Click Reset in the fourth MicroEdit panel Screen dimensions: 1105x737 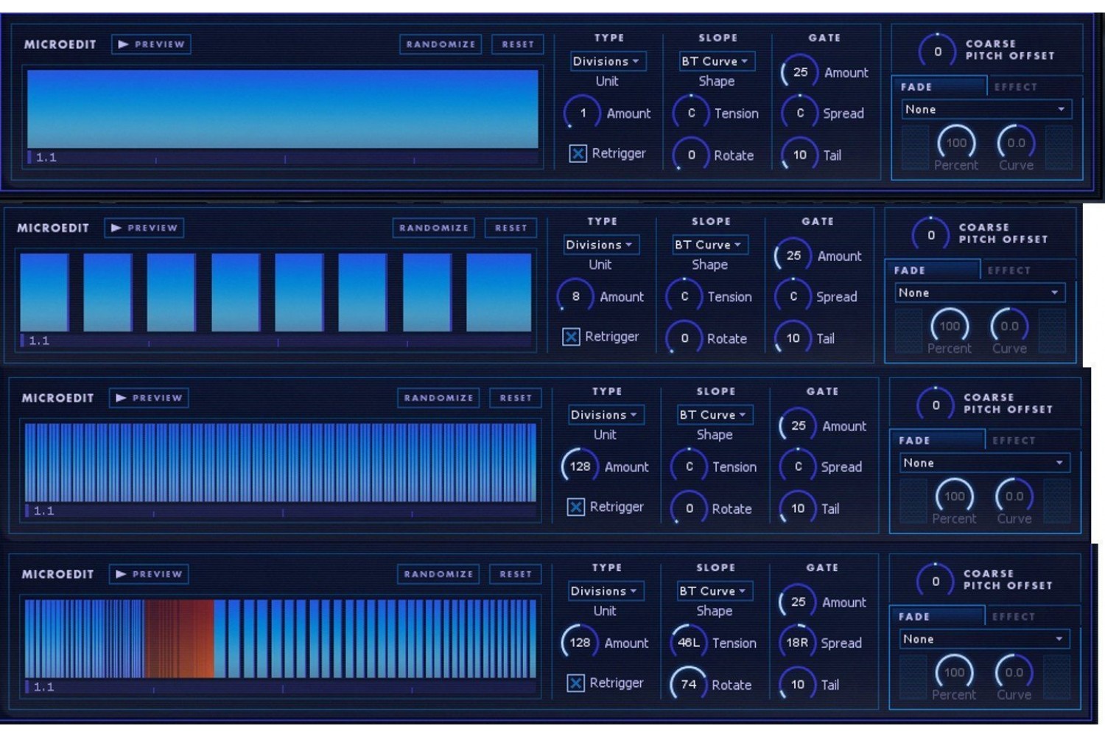point(516,574)
